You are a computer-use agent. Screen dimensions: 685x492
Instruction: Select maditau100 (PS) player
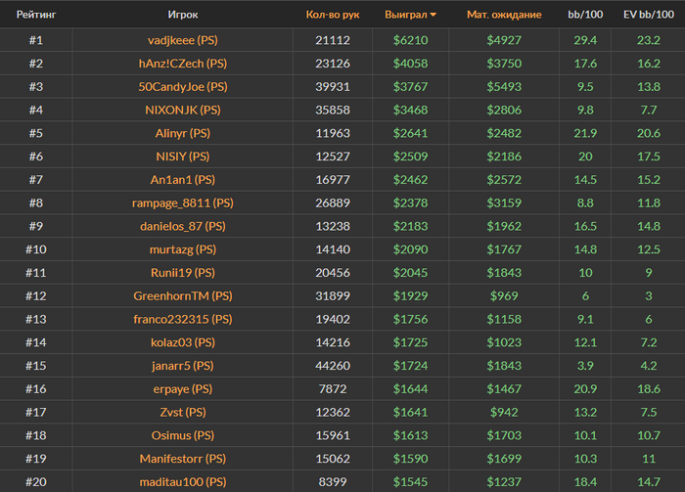[x=182, y=481]
